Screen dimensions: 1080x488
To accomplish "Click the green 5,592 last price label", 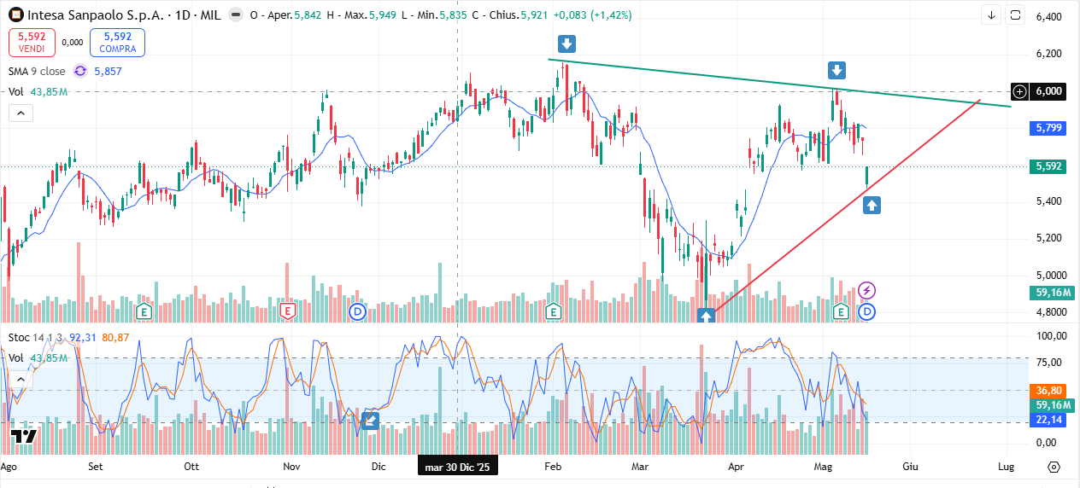I will [1048, 166].
